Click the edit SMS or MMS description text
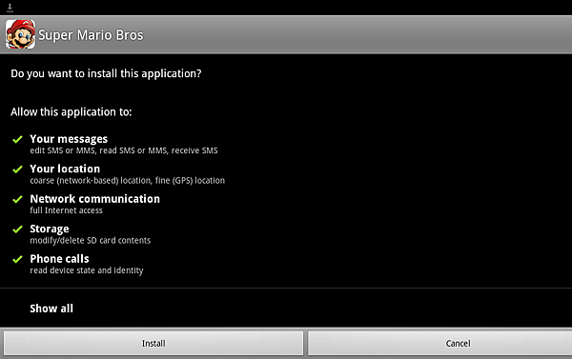 pyautogui.click(x=124, y=150)
